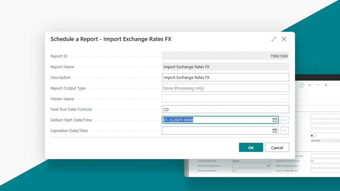Click the New (plus) icon in the background window
This screenshot has height=191, width=340.
tap(318, 85)
